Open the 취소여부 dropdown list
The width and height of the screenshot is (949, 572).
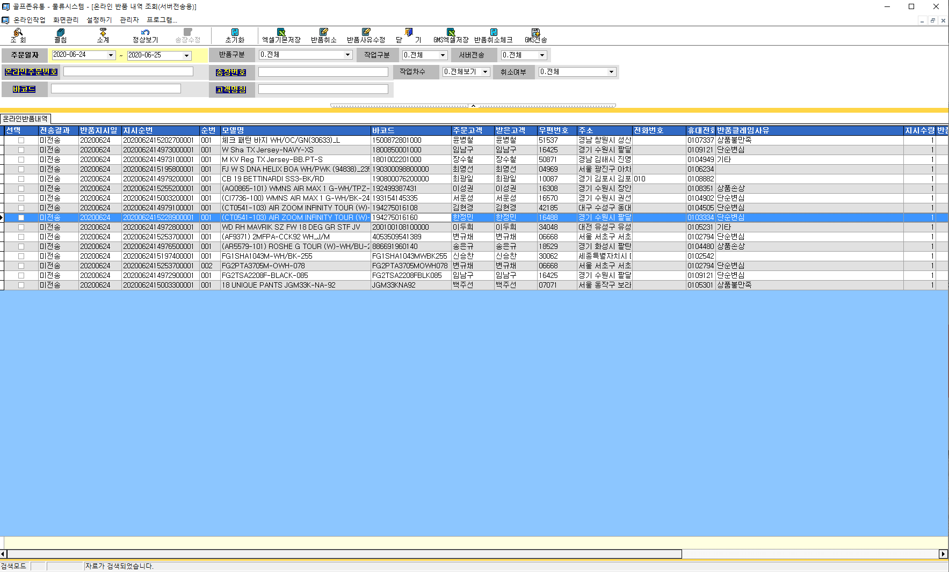pyautogui.click(x=611, y=72)
